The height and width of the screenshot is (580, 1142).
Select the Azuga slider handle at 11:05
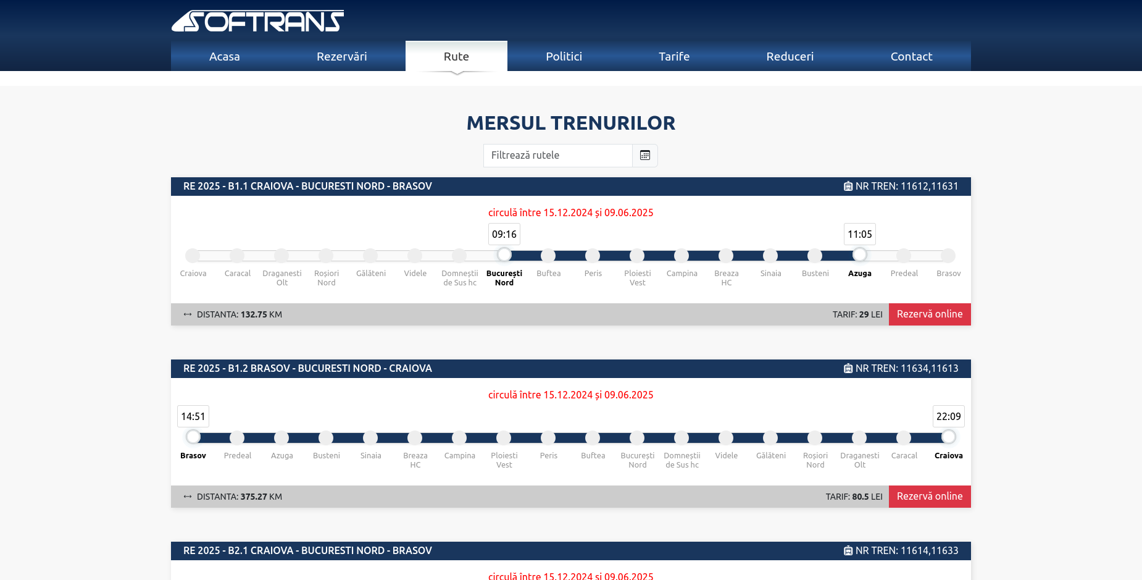pos(860,254)
